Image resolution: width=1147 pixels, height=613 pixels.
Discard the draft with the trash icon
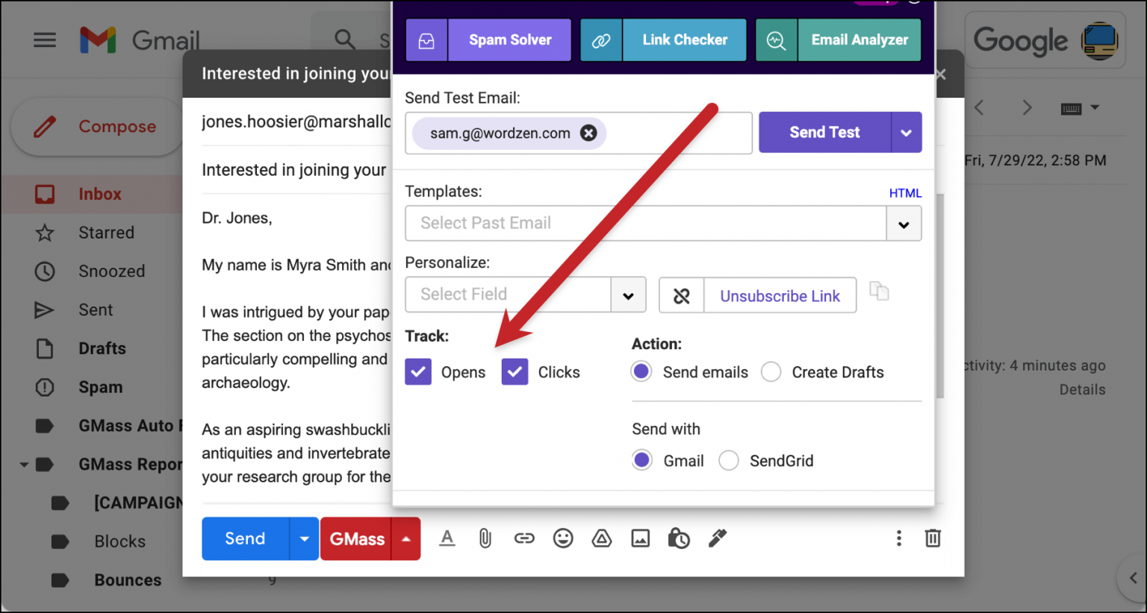click(x=933, y=538)
